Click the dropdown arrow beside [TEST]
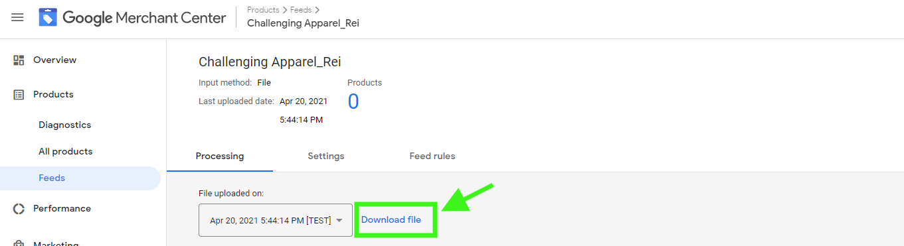Screen dimensions: 904x246 click(339, 221)
